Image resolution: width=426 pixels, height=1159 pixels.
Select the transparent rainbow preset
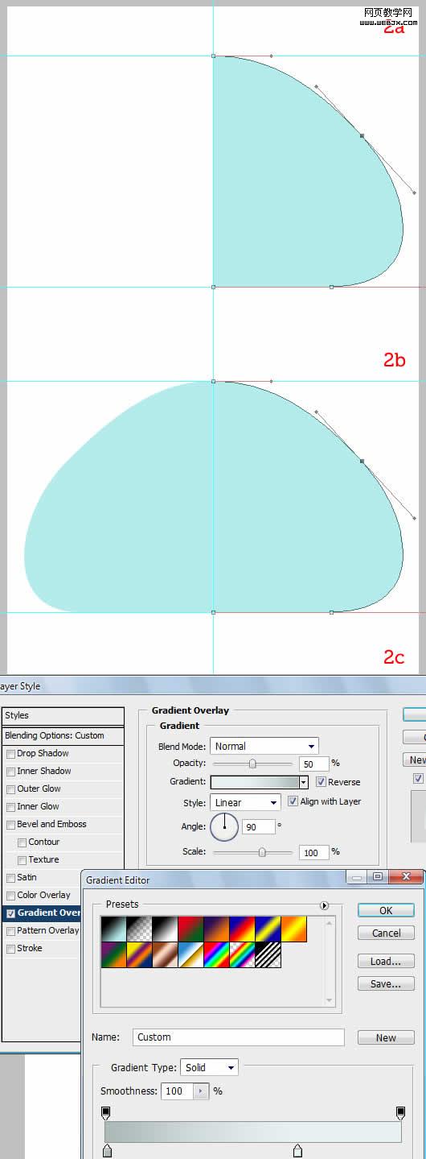(x=242, y=955)
